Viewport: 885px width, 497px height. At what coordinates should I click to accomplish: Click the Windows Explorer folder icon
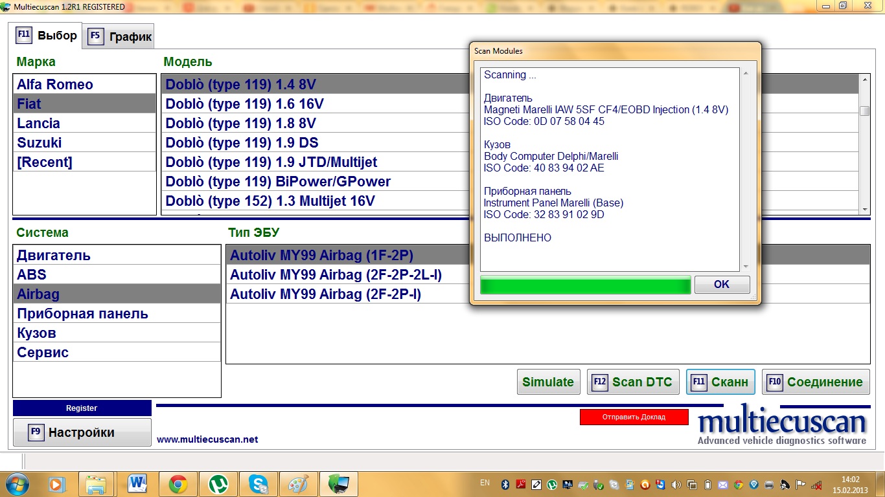(97, 483)
